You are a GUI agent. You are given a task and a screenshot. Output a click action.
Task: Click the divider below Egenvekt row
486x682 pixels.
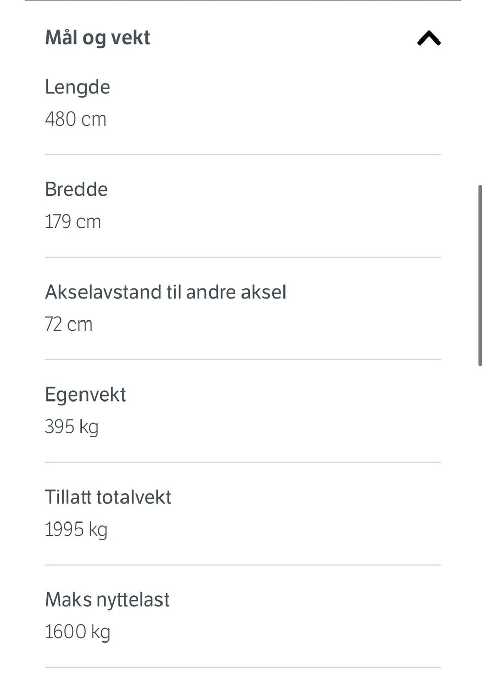tap(243, 462)
